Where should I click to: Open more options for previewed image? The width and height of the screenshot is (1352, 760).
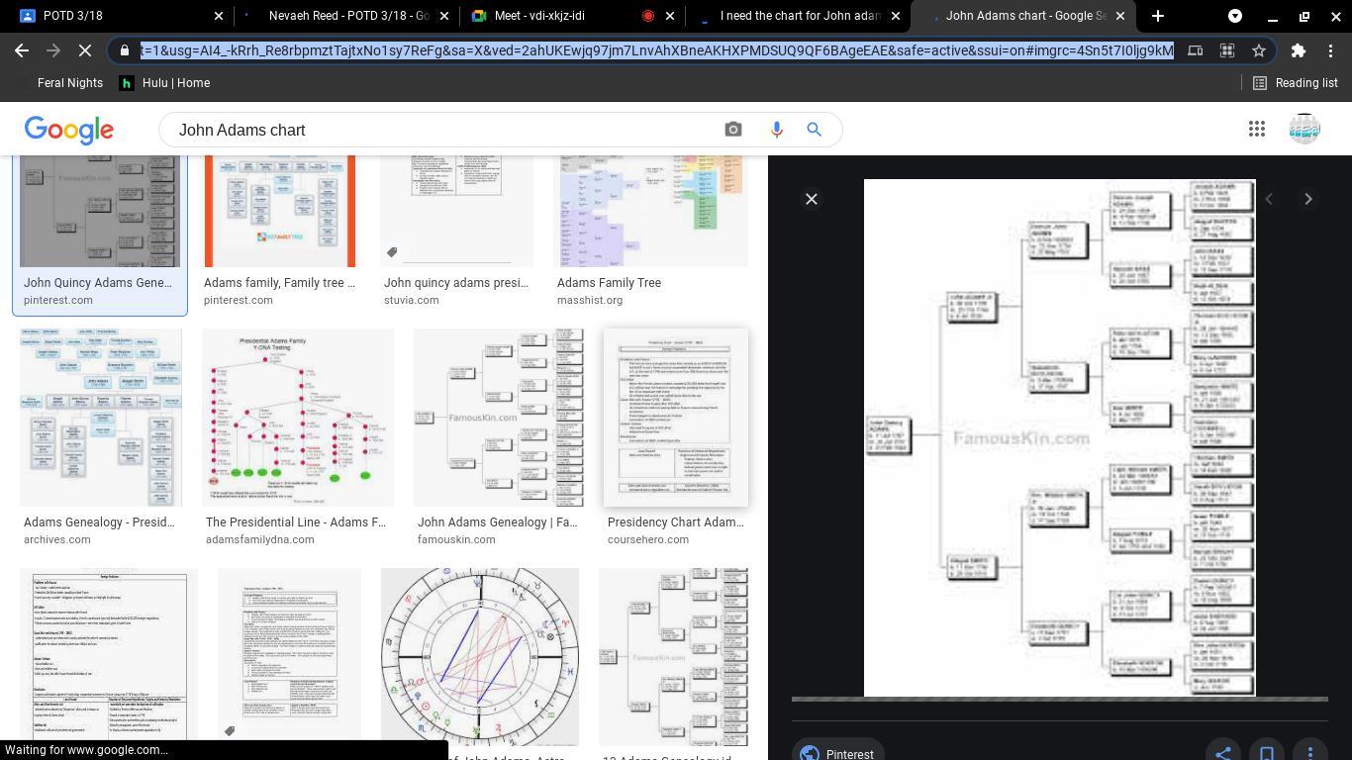point(1310,753)
